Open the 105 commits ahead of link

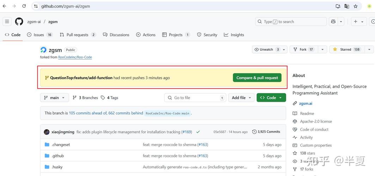(x=88, y=113)
